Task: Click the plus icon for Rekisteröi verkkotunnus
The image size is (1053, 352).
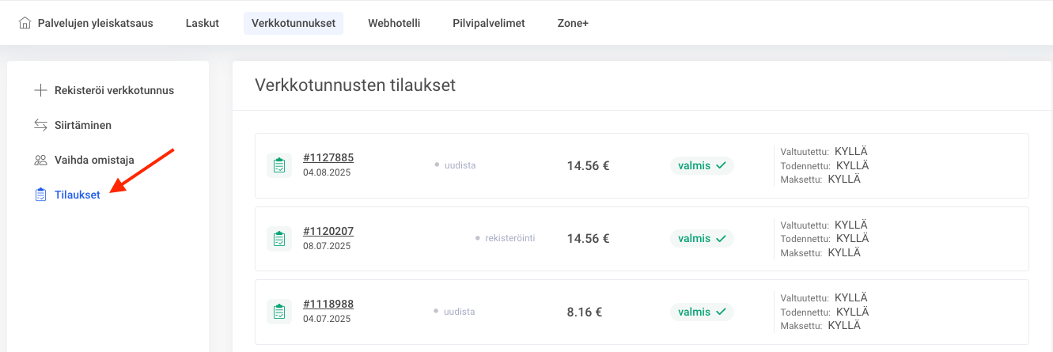Action: [x=40, y=90]
